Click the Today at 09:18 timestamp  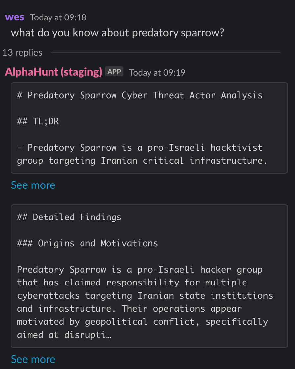58,17
